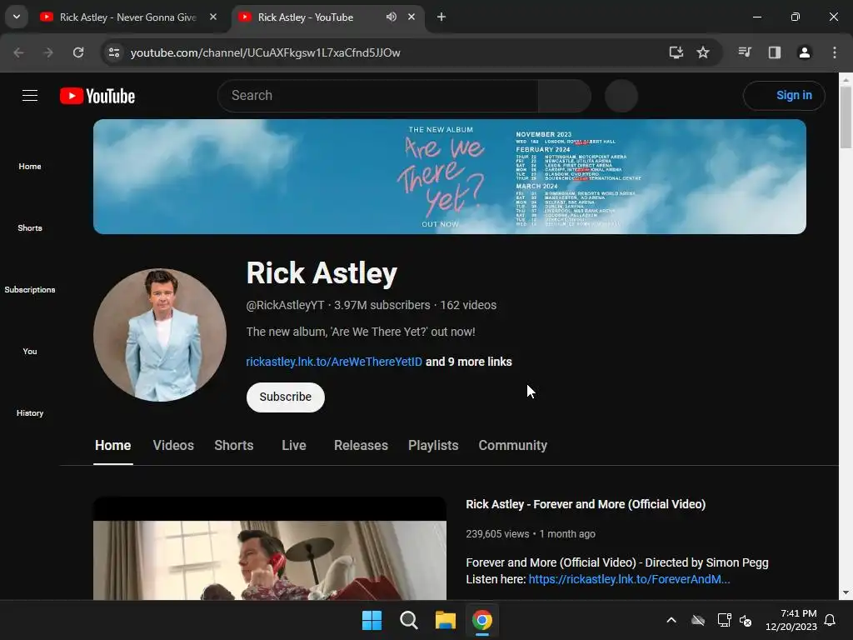Click scrollbar down arrow
Image resolution: width=853 pixels, height=640 pixels.
coord(846,592)
